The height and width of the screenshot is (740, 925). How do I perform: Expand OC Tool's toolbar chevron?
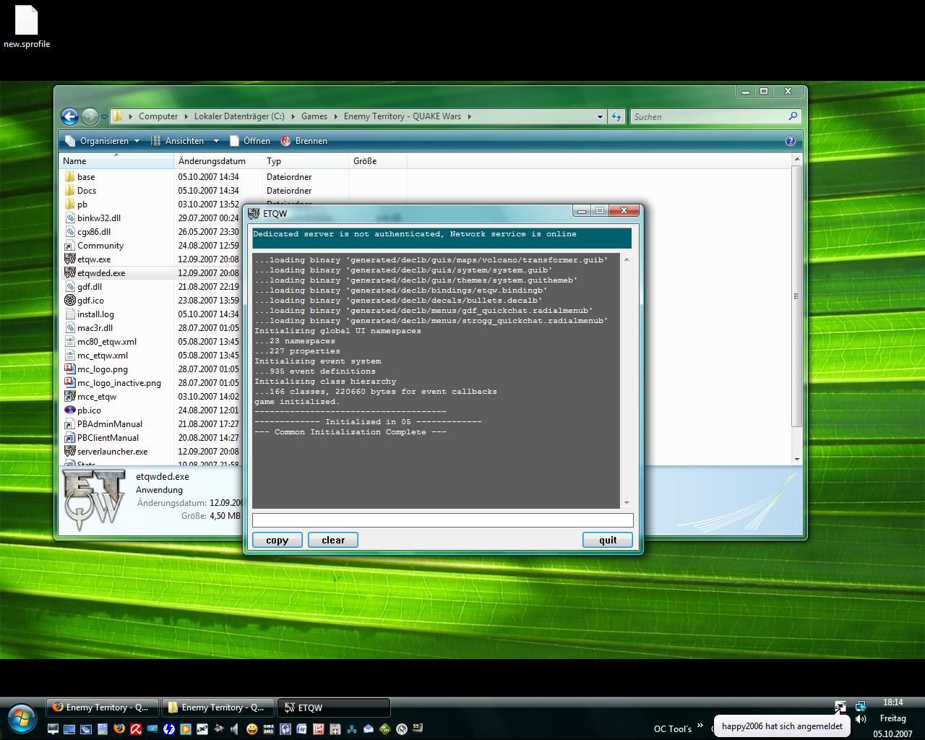click(700, 726)
